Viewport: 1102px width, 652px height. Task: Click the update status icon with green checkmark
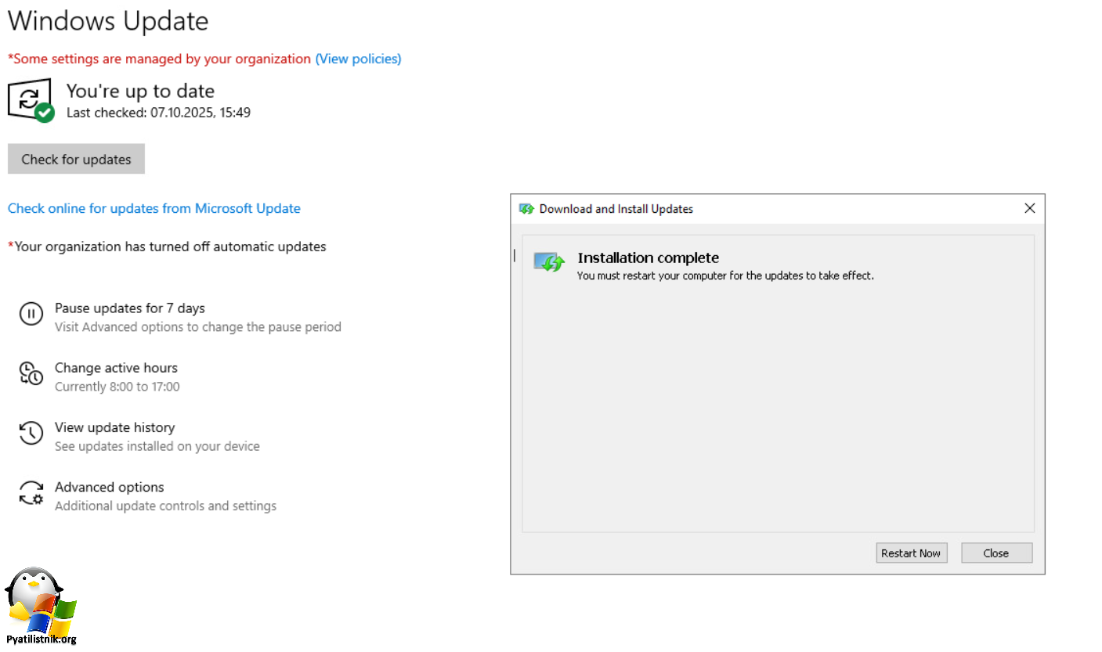[x=31, y=101]
